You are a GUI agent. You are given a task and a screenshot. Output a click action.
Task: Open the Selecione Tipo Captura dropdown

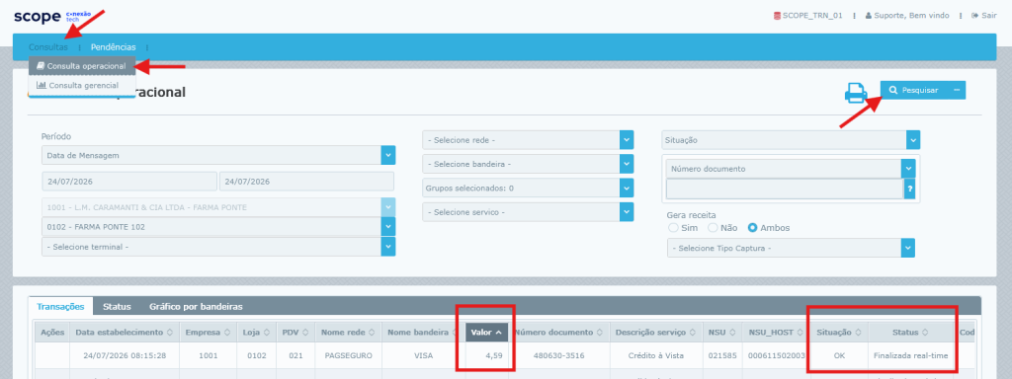point(791,248)
